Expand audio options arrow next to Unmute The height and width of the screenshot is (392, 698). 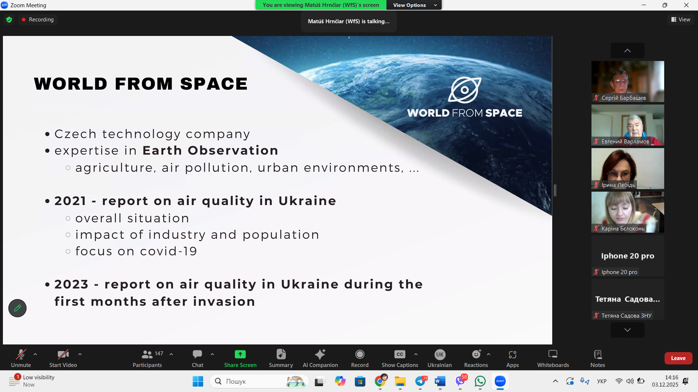coord(35,354)
